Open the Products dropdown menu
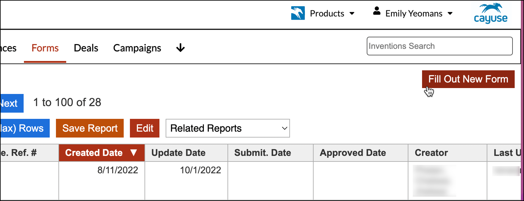The width and height of the screenshot is (524, 201). tap(332, 13)
